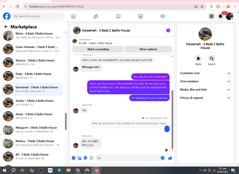Open SzaSza 3 Beds 2 Baths conversation
This screenshot has width=239, height=174.
[x=33, y=103]
